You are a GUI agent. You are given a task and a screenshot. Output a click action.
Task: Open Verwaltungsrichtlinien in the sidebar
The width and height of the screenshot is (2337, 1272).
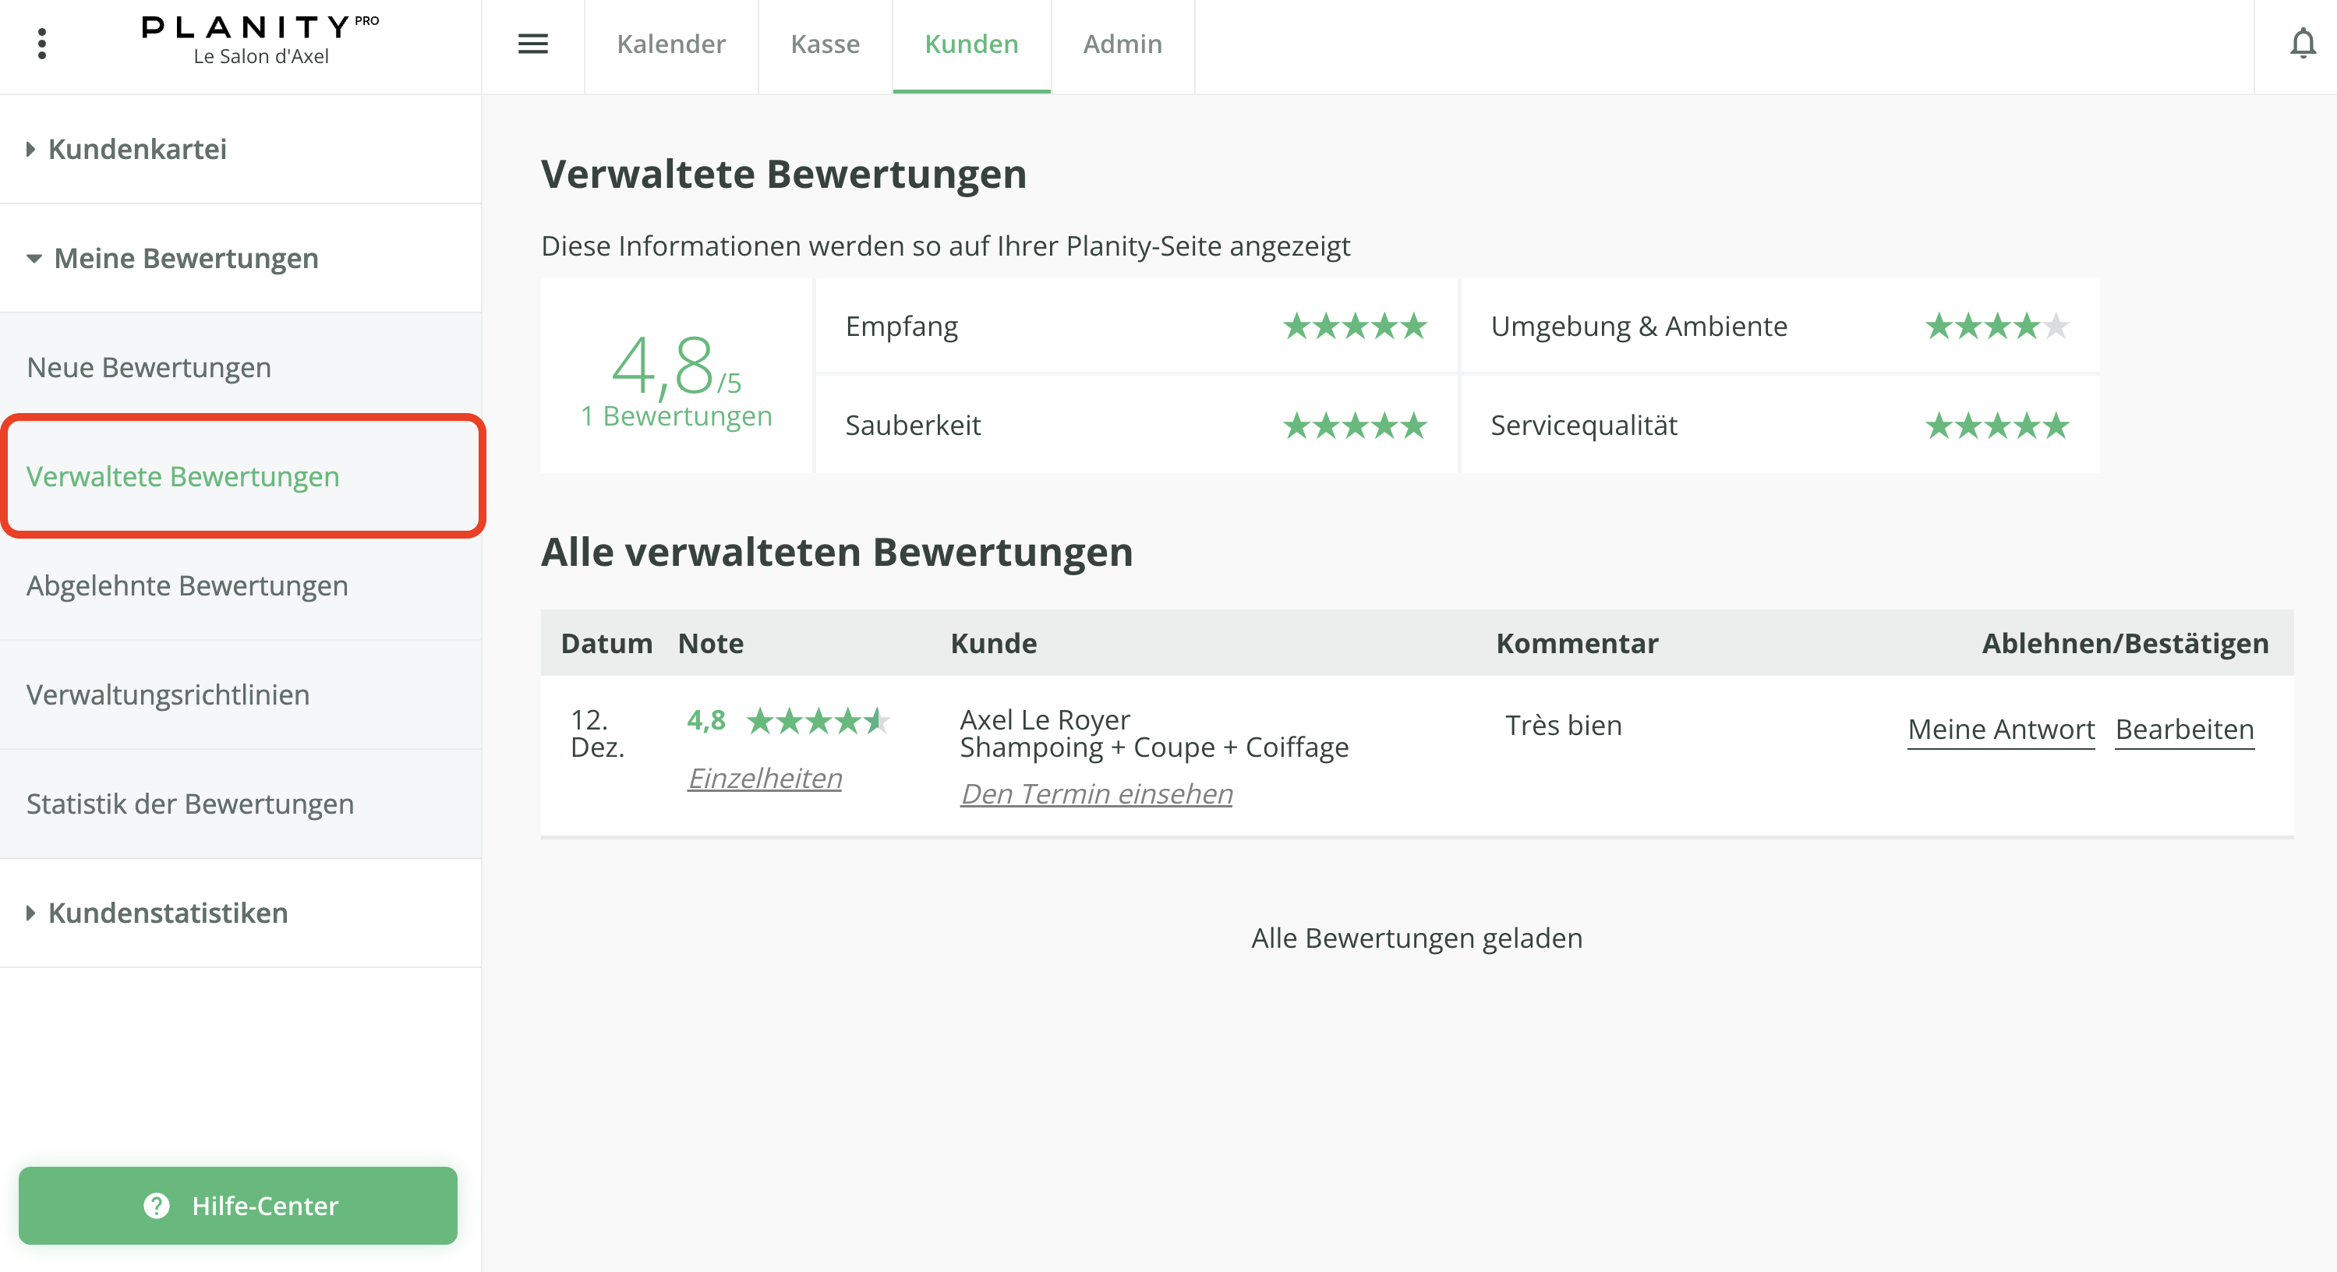[168, 695]
